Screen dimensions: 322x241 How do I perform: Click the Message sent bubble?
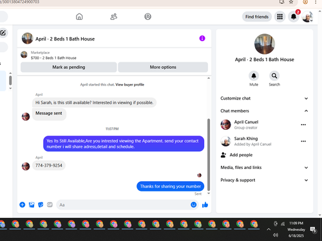49,114
